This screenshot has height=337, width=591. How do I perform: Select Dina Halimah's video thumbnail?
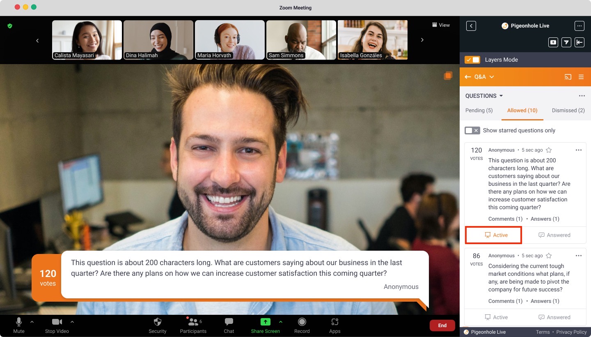click(x=158, y=40)
